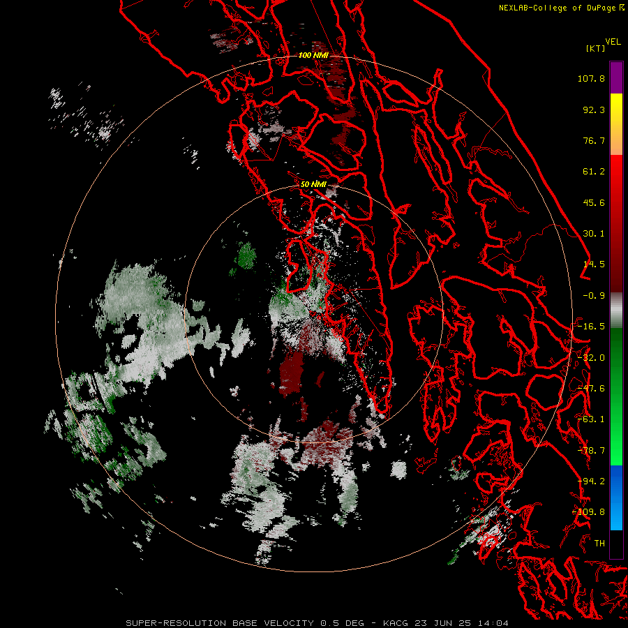Click the purple segment of velocity color bar
628x628 pixels.
point(616,77)
